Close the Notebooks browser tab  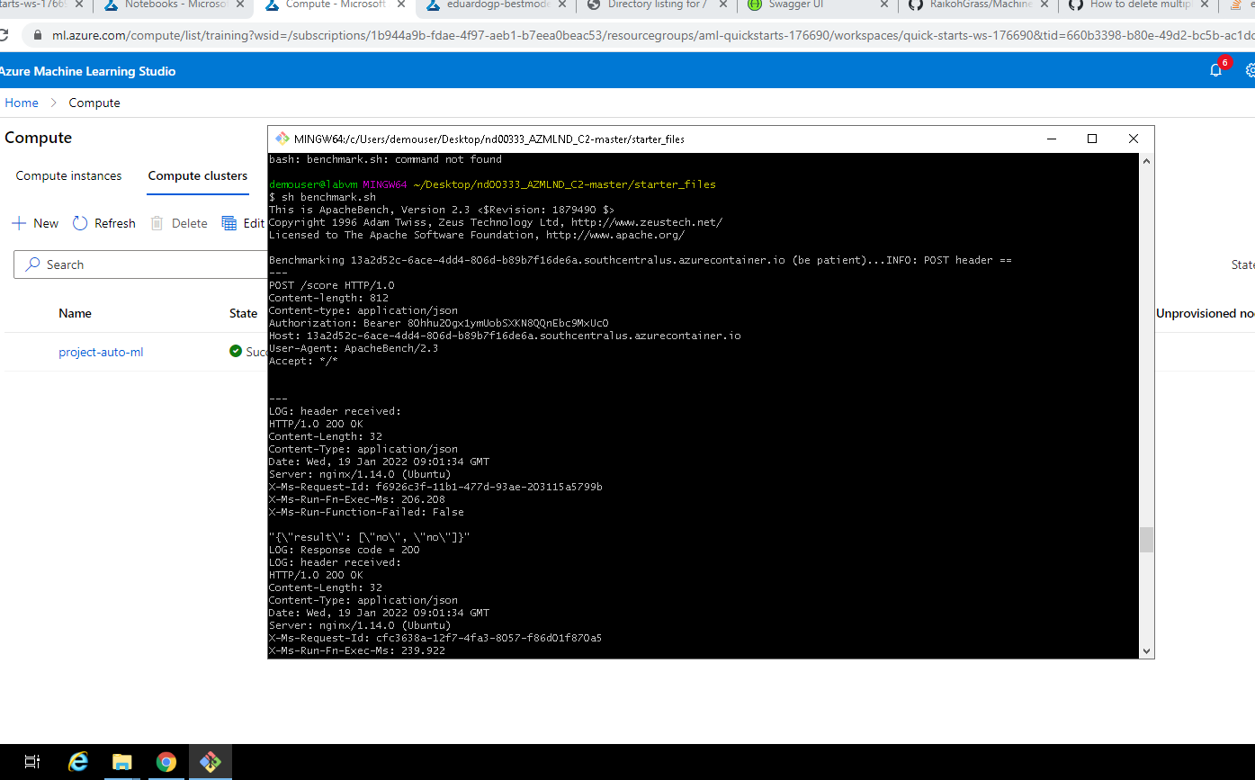(x=239, y=5)
